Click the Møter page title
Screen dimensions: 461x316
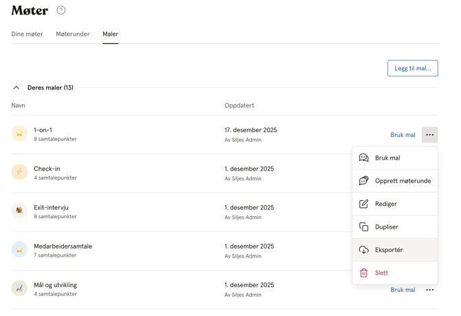tap(30, 10)
